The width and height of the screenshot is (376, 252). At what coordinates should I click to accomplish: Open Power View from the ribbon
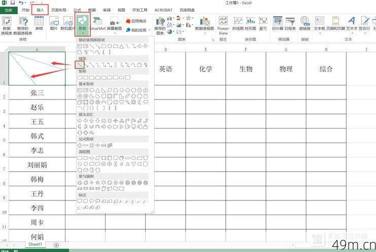tap(223, 23)
